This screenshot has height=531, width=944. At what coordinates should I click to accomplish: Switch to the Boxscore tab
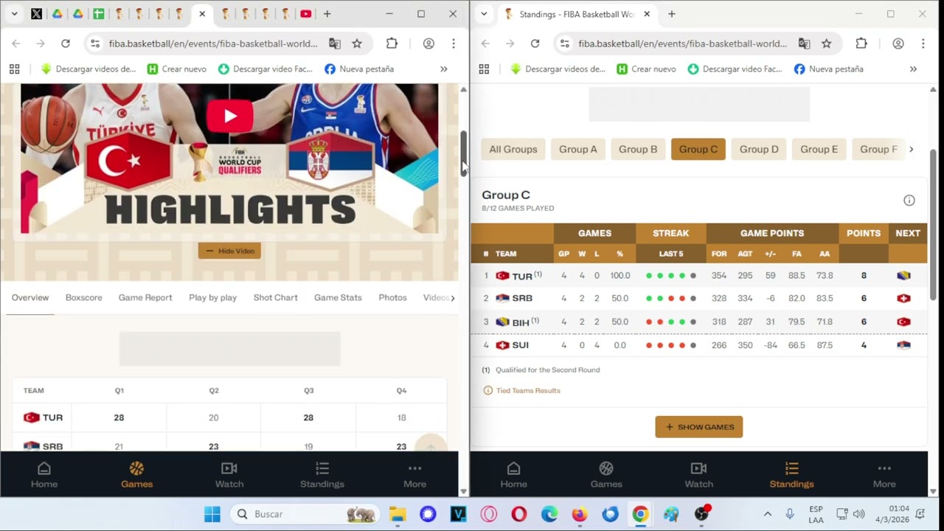click(84, 297)
